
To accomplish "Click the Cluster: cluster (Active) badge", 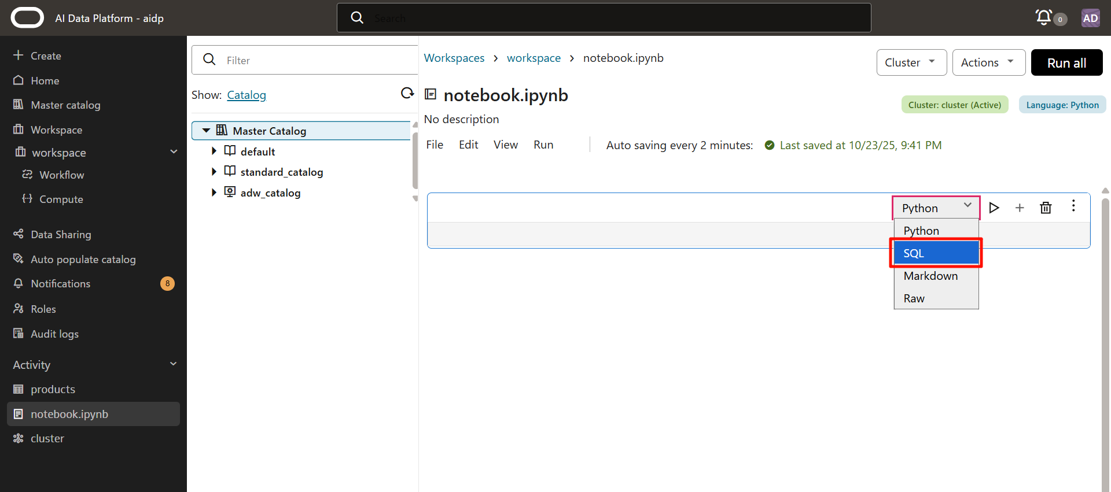I will coord(955,105).
